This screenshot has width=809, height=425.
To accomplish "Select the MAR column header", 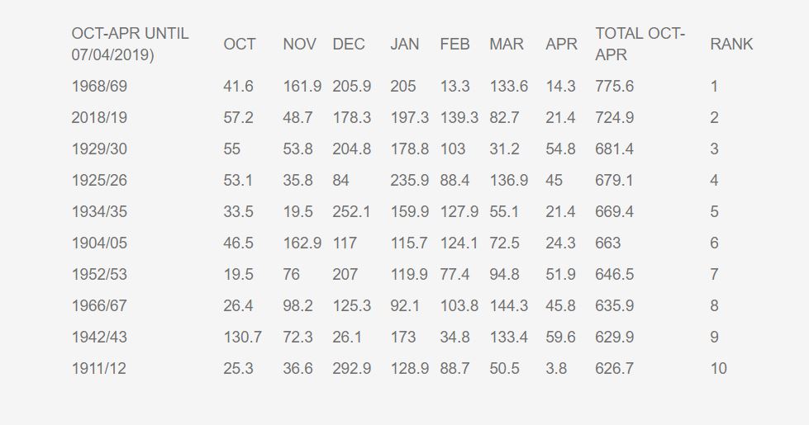I will pyautogui.click(x=507, y=45).
